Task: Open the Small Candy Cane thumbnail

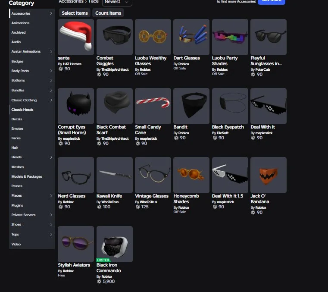Action: 153,106
